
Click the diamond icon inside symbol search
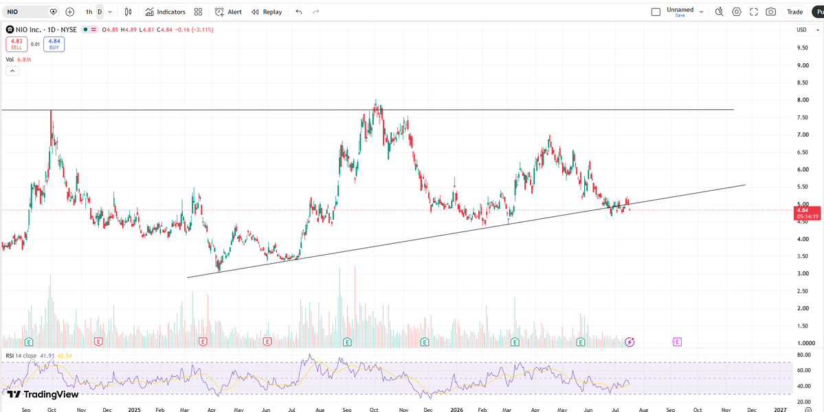coord(53,12)
